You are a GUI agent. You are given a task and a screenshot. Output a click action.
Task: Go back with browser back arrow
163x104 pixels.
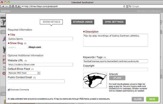3,6
